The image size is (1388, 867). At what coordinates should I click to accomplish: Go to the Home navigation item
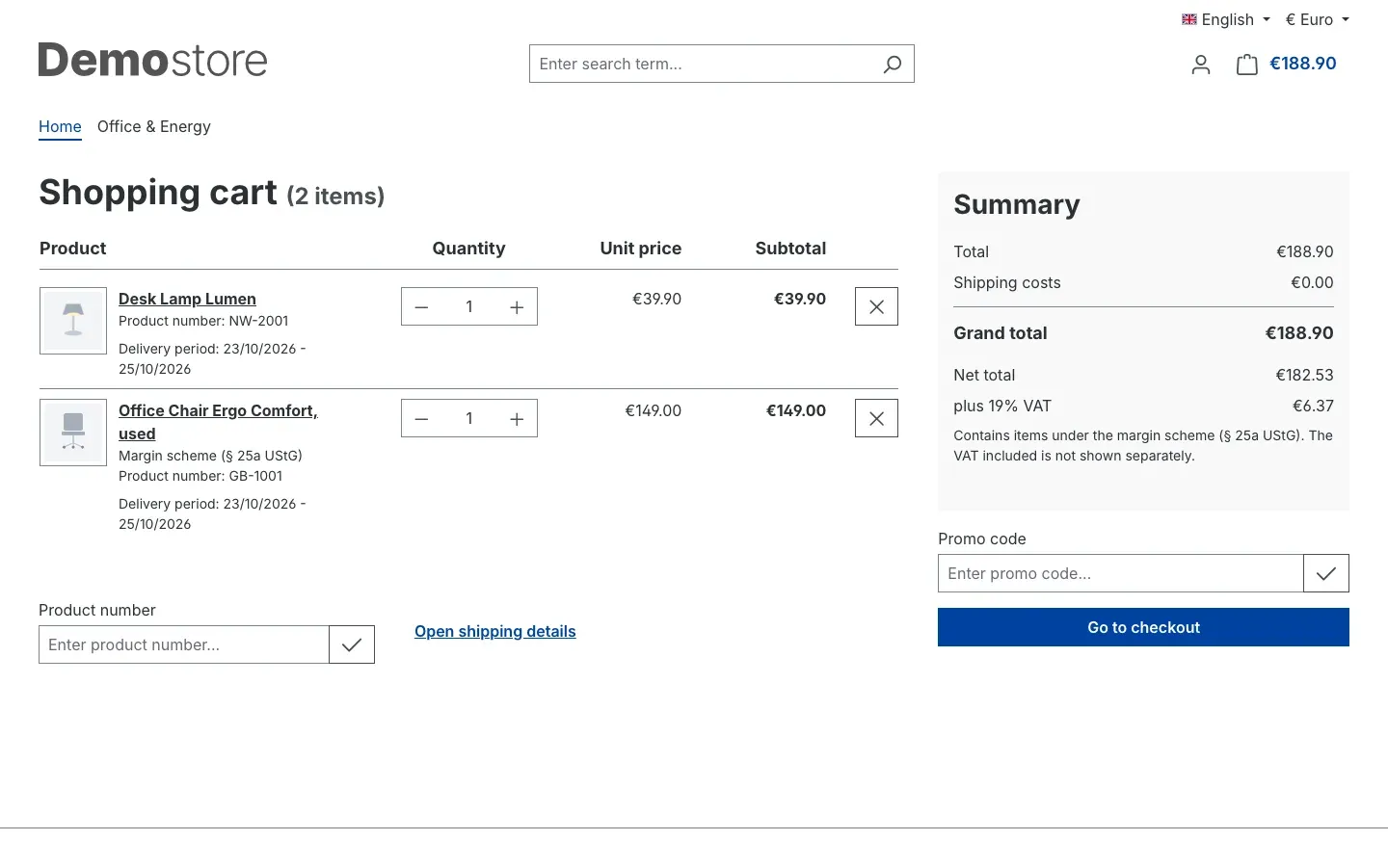tap(60, 126)
